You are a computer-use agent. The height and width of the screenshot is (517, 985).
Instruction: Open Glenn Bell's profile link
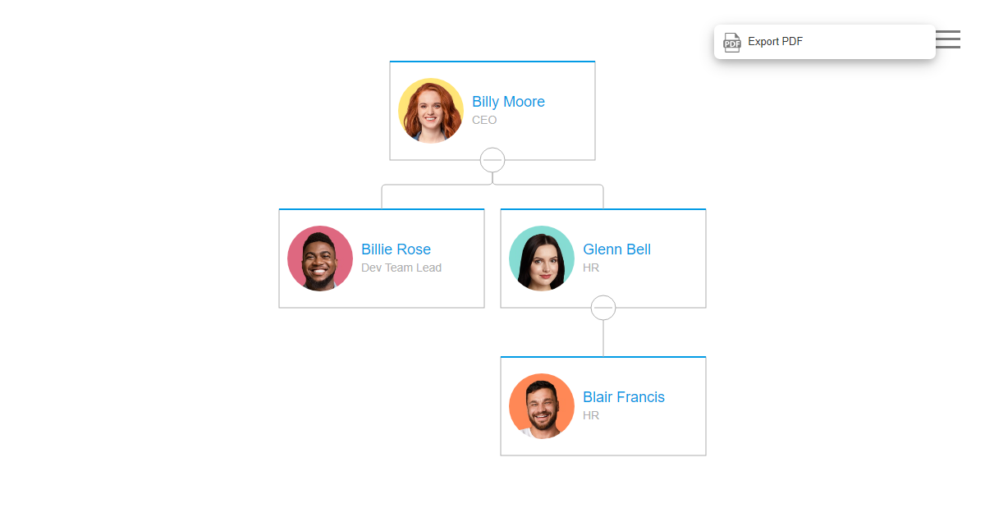[x=616, y=249]
